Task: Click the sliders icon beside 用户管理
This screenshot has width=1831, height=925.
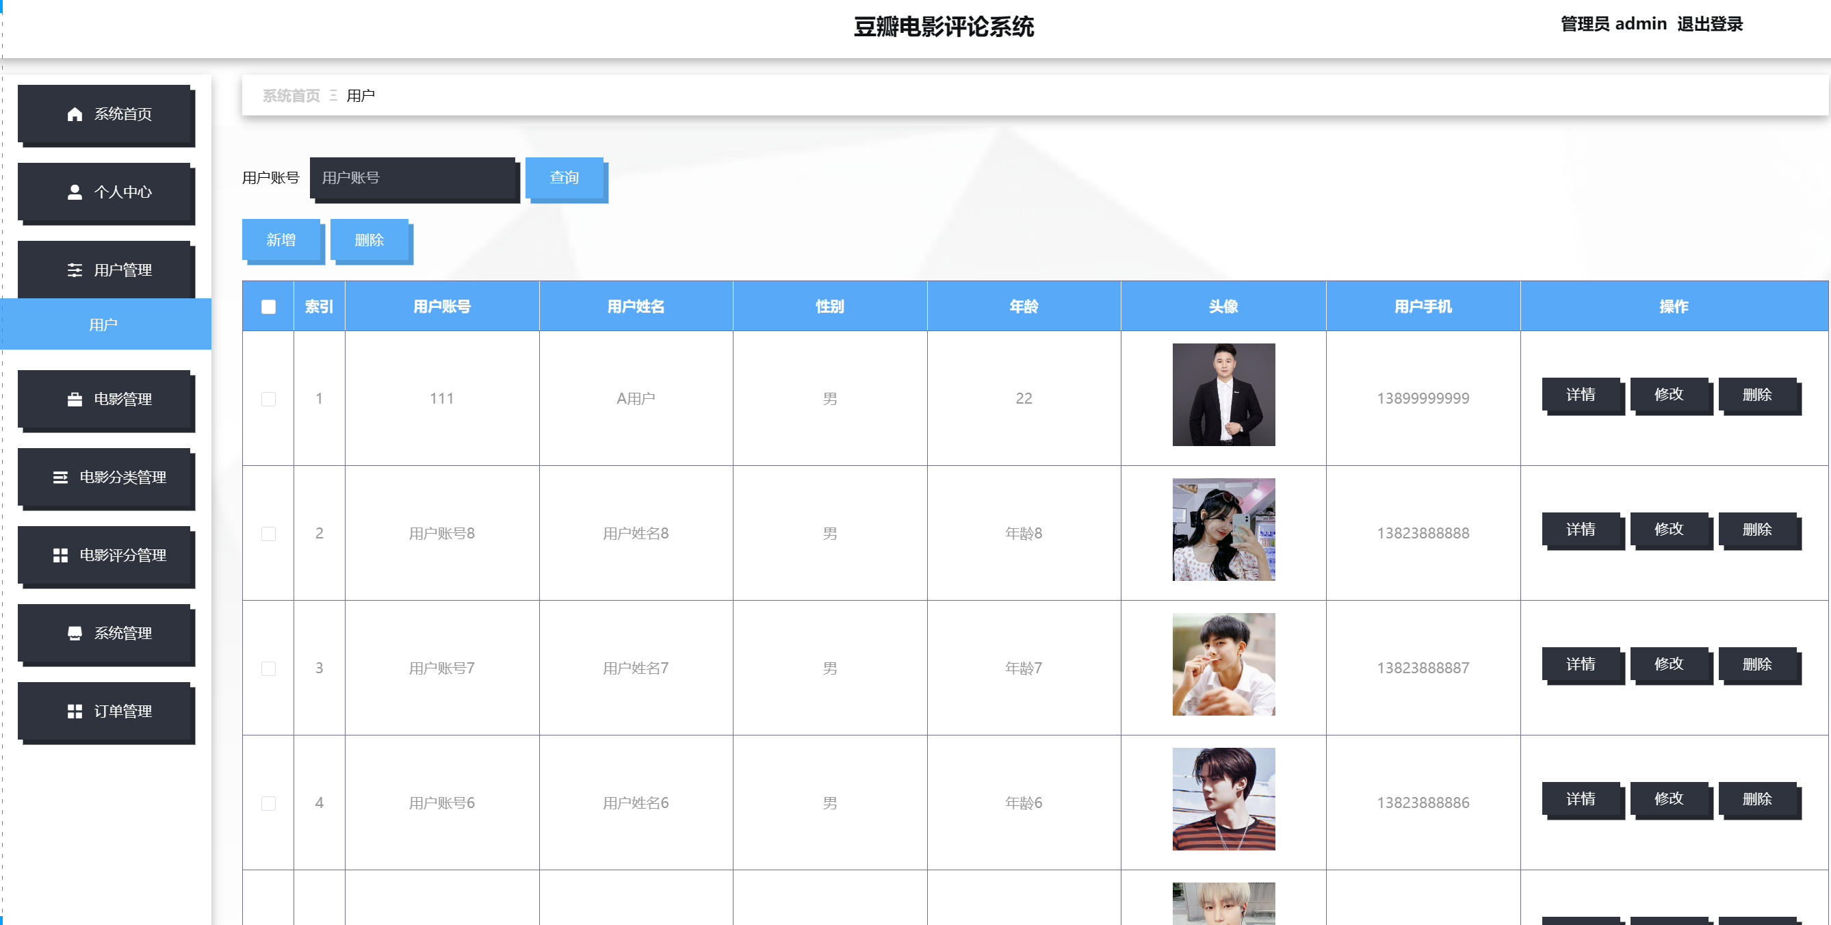Action: click(x=75, y=270)
